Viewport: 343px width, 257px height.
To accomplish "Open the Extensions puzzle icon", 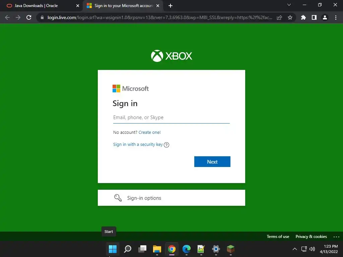I will coord(303,17).
